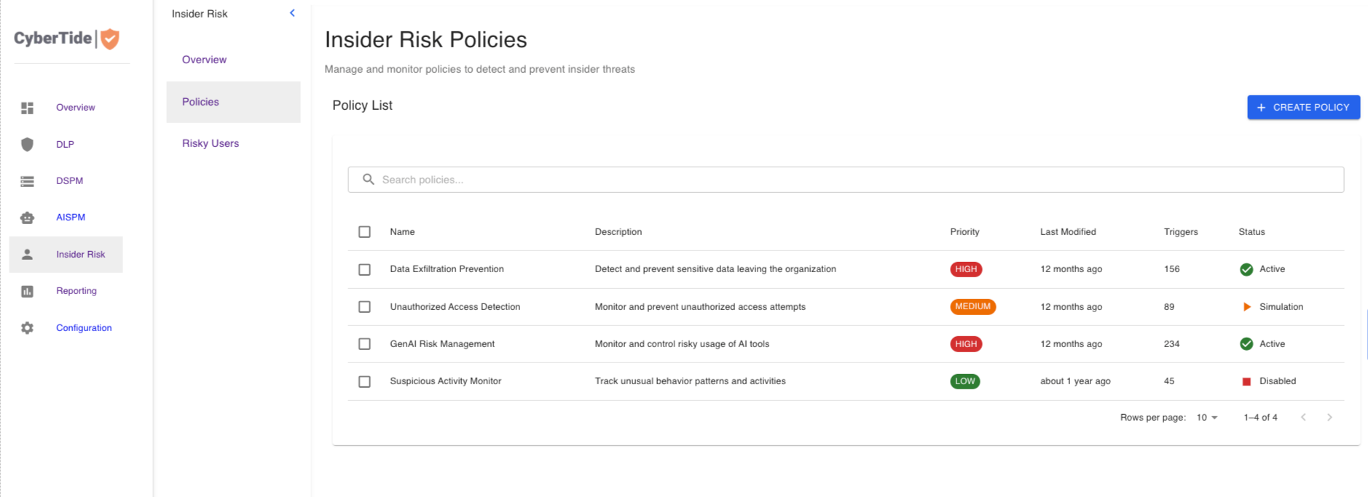Open the Configuration gear icon
Image resolution: width=1368 pixels, height=497 pixels.
tap(27, 328)
